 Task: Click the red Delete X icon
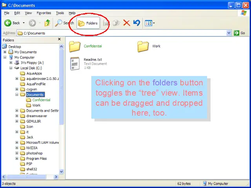coord(127,23)
